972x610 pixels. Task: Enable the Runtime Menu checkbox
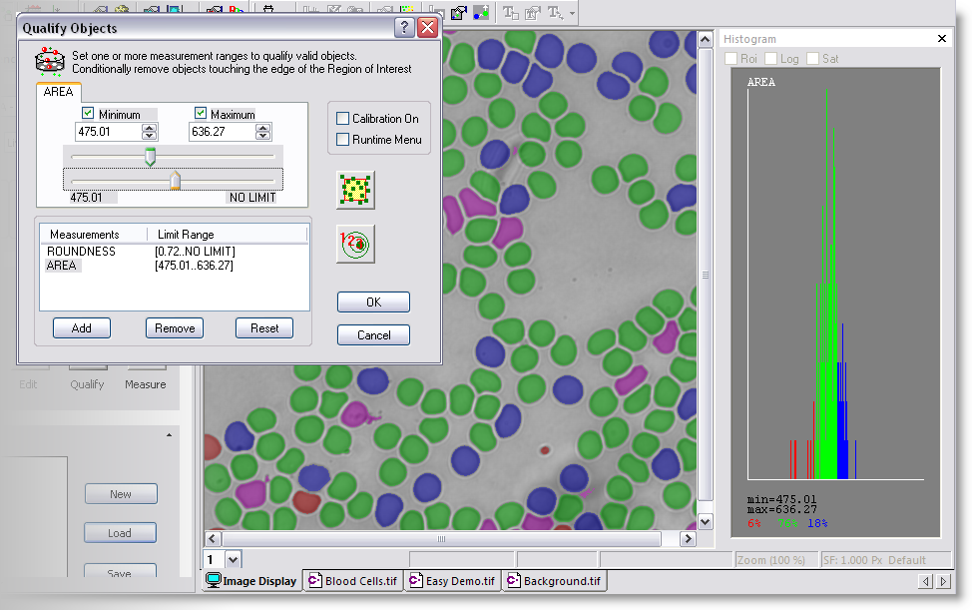(343, 140)
